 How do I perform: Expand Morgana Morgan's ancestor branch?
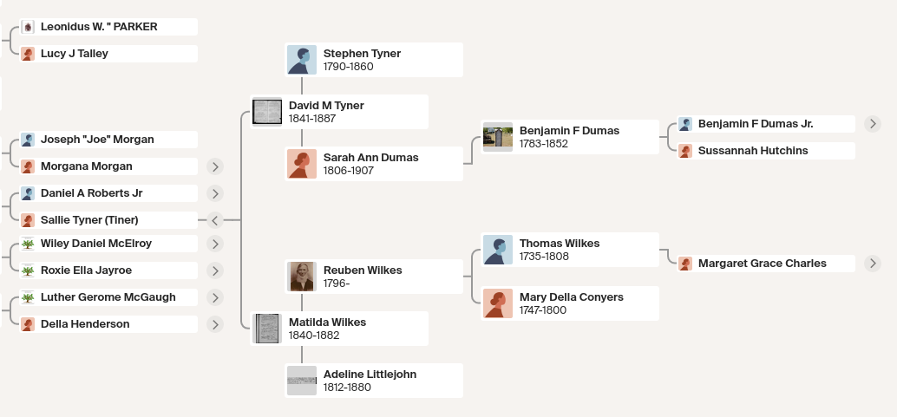(214, 166)
